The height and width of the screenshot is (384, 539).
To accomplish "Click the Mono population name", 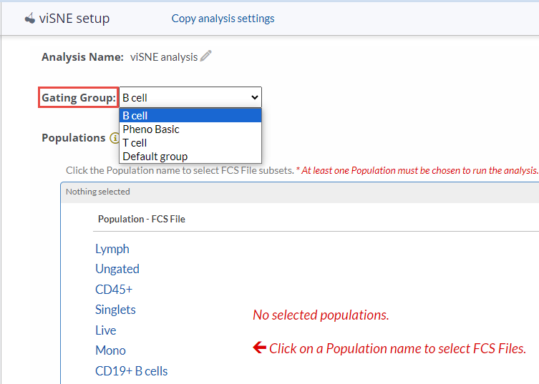I will 110,350.
